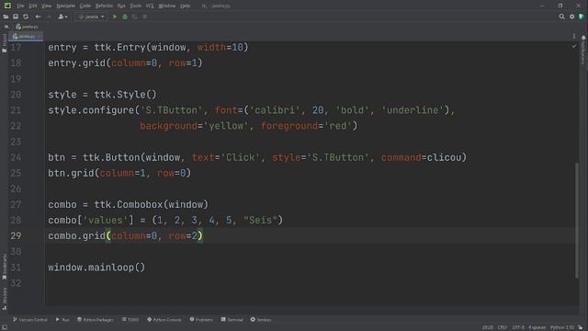Open the Notifications sidebar button
Viewport: 588px width, 331px height.
(583, 50)
